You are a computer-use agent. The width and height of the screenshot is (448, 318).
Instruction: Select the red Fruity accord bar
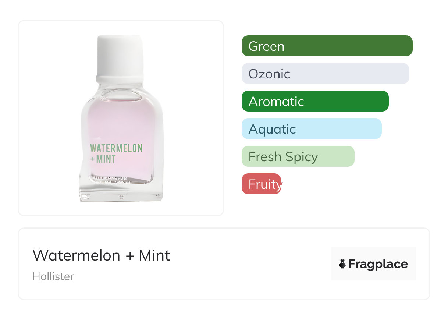pos(262,184)
